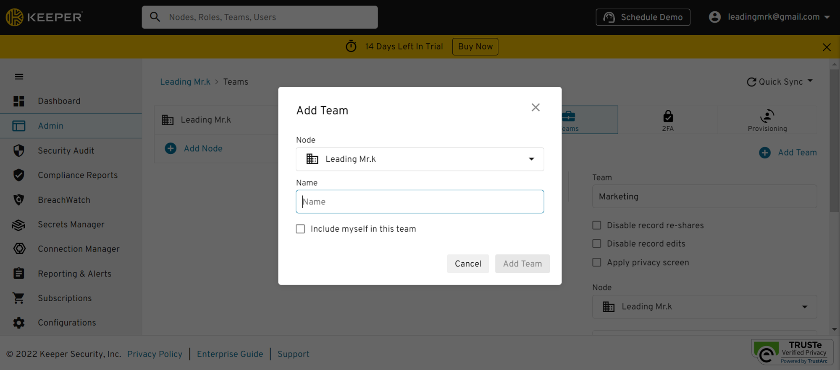Switch to the 2FA tab
The width and height of the screenshot is (840, 370).
click(x=668, y=120)
